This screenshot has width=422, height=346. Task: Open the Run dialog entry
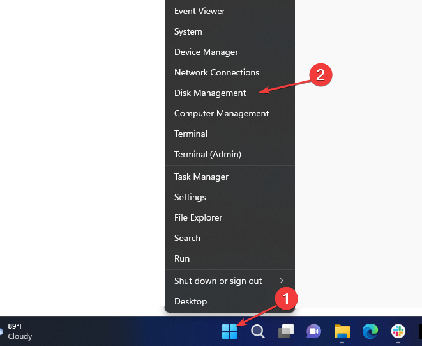pos(230,259)
